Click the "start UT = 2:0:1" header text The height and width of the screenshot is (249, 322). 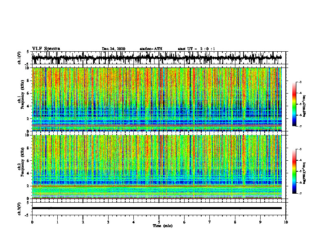(196, 49)
